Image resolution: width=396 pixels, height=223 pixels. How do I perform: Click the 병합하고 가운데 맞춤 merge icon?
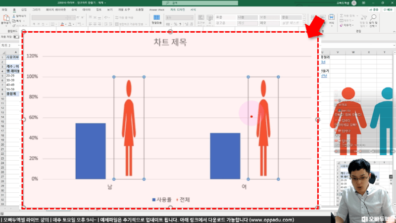(x=117, y=24)
